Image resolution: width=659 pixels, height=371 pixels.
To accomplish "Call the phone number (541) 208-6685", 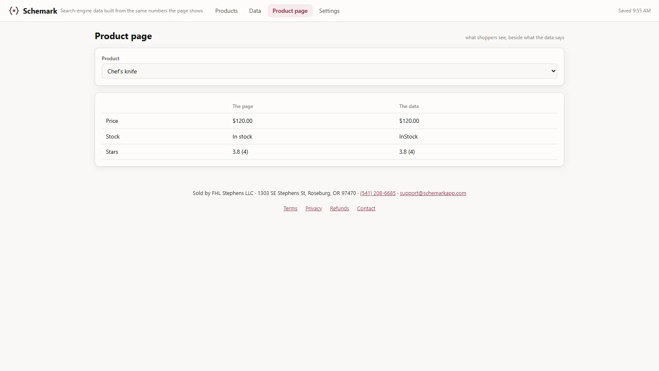I will tap(378, 193).
